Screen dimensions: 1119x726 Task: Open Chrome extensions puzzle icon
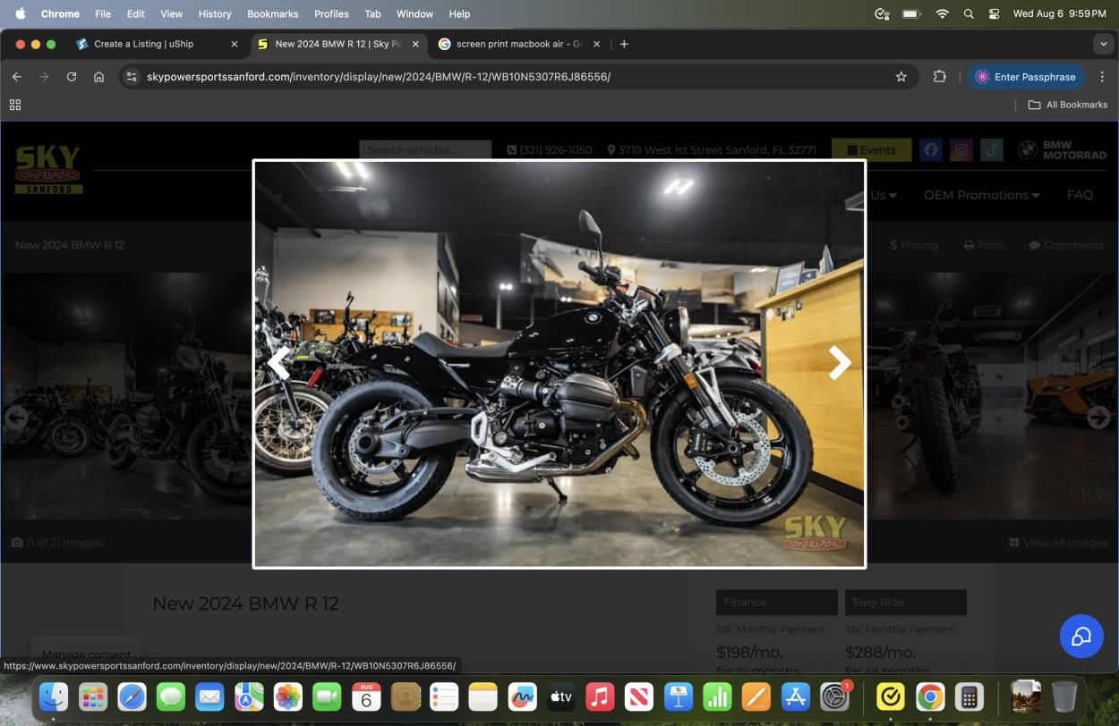pos(939,77)
